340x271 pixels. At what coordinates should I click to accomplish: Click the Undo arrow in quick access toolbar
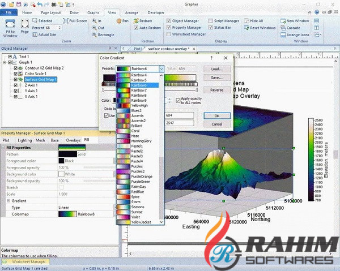[40, 4]
